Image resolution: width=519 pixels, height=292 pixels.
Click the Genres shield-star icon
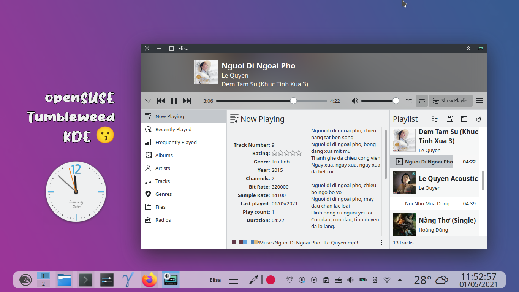click(148, 194)
